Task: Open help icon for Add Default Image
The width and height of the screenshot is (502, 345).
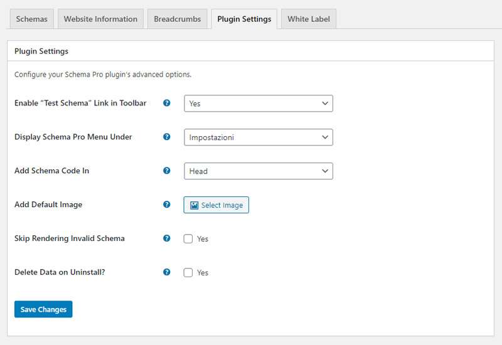Action: (x=166, y=204)
